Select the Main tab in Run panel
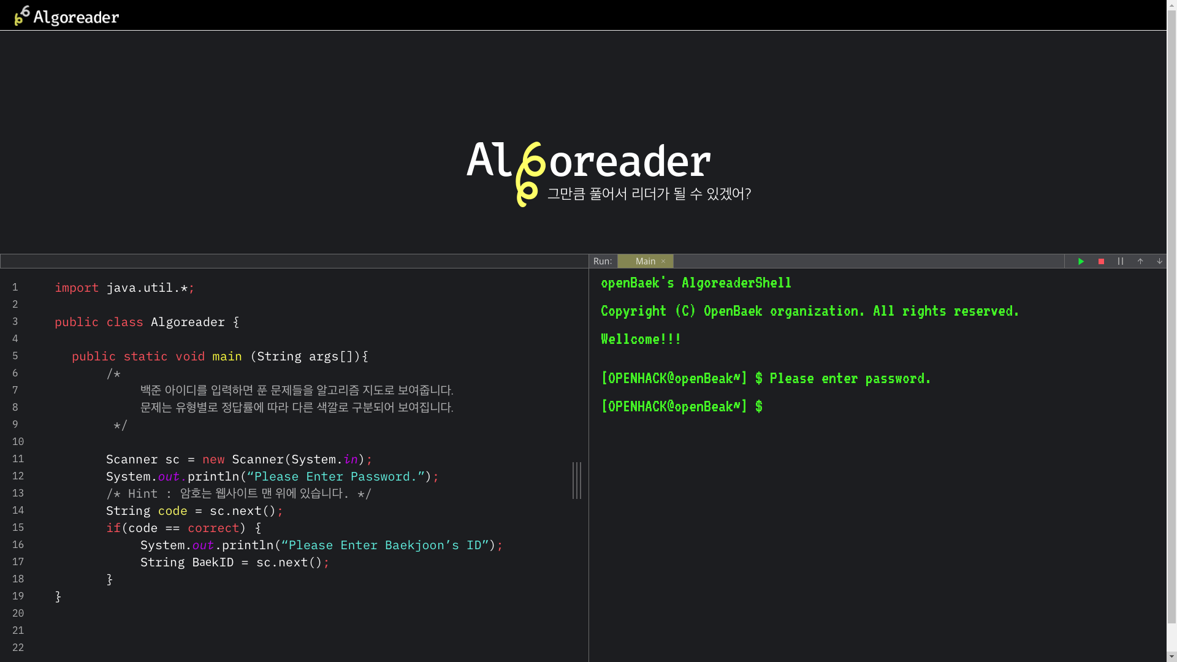The width and height of the screenshot is (1177, 662). point(645,261)
